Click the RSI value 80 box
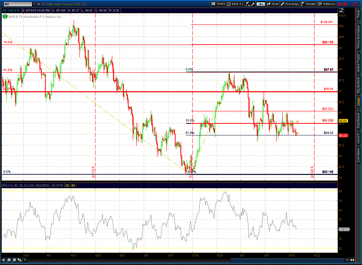The image size is (362, 265). [73, 185]
